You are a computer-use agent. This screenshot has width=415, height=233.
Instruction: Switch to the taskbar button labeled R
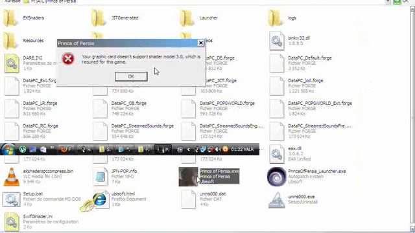86,150
